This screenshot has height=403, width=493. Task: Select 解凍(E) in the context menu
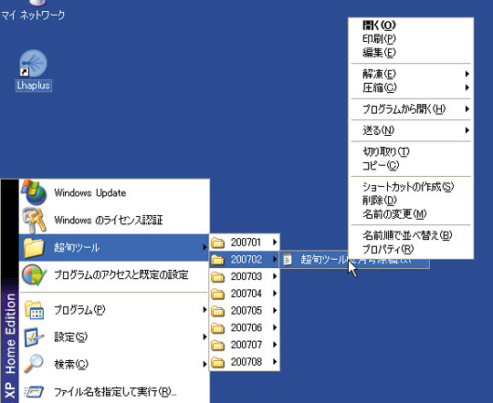click(411, 74)
